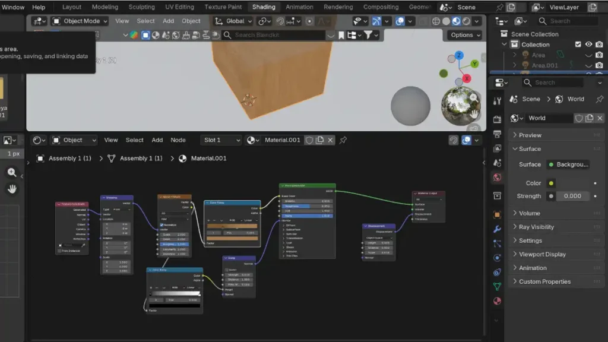
Task: Click the red X axis on the navigation gizmo
Action: click(x=467, y=78)
